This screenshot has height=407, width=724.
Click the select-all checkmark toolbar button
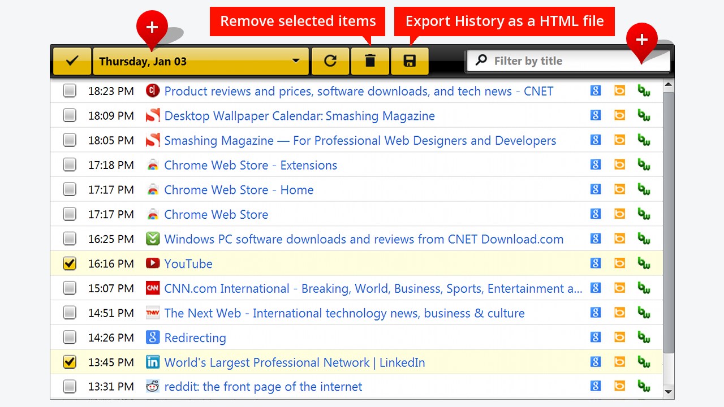72,61
